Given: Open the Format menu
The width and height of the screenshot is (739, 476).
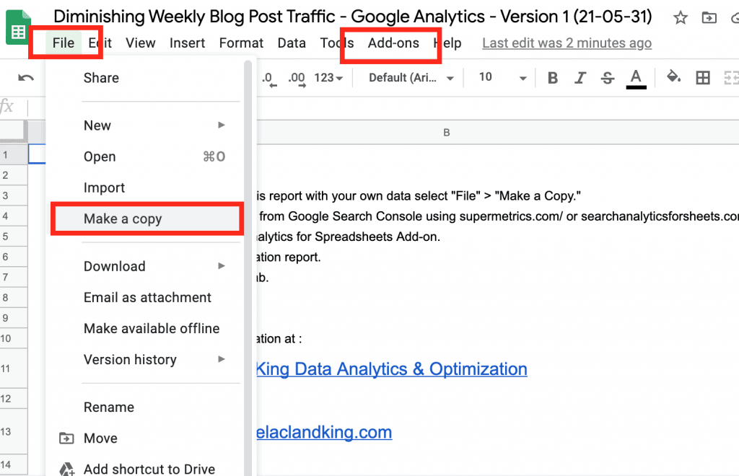Looking at the screenshot, I should click(241, 43).
